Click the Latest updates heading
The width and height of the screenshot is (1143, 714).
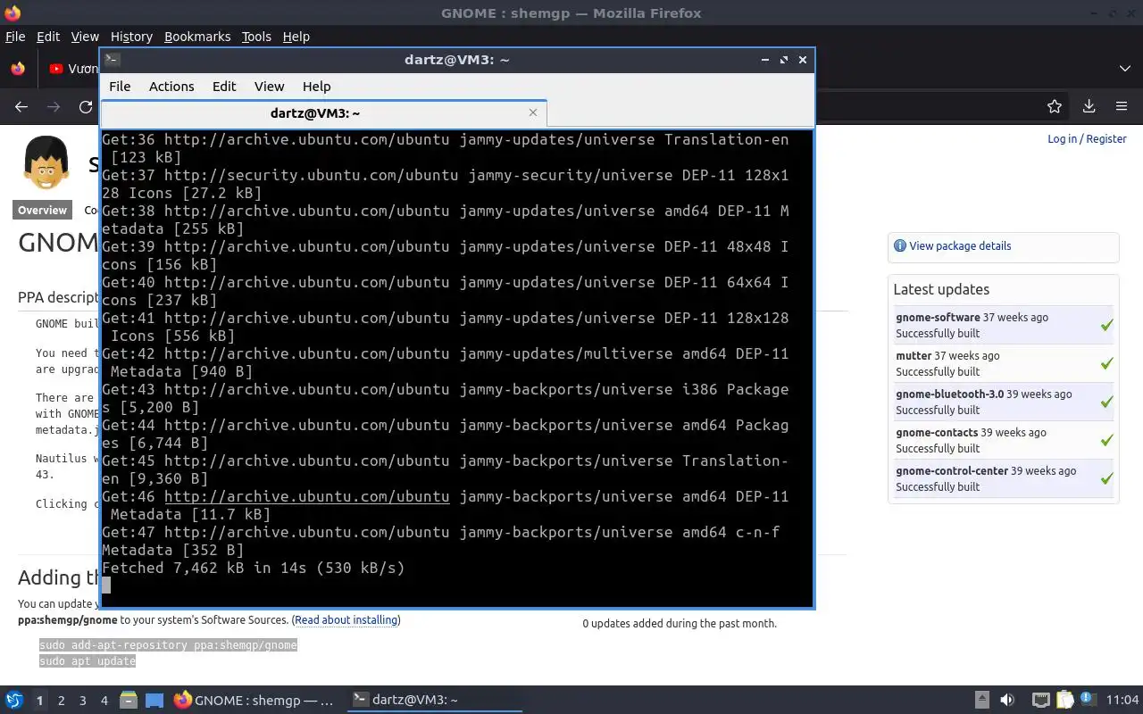(941, 289)
